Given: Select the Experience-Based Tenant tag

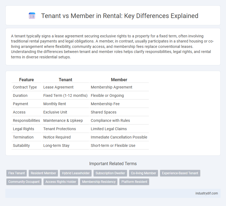Looking at the screenshot, I should tap(180, 173).
